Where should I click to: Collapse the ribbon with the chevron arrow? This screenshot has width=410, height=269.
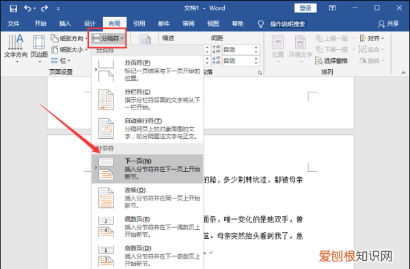(x=403, y=73)
